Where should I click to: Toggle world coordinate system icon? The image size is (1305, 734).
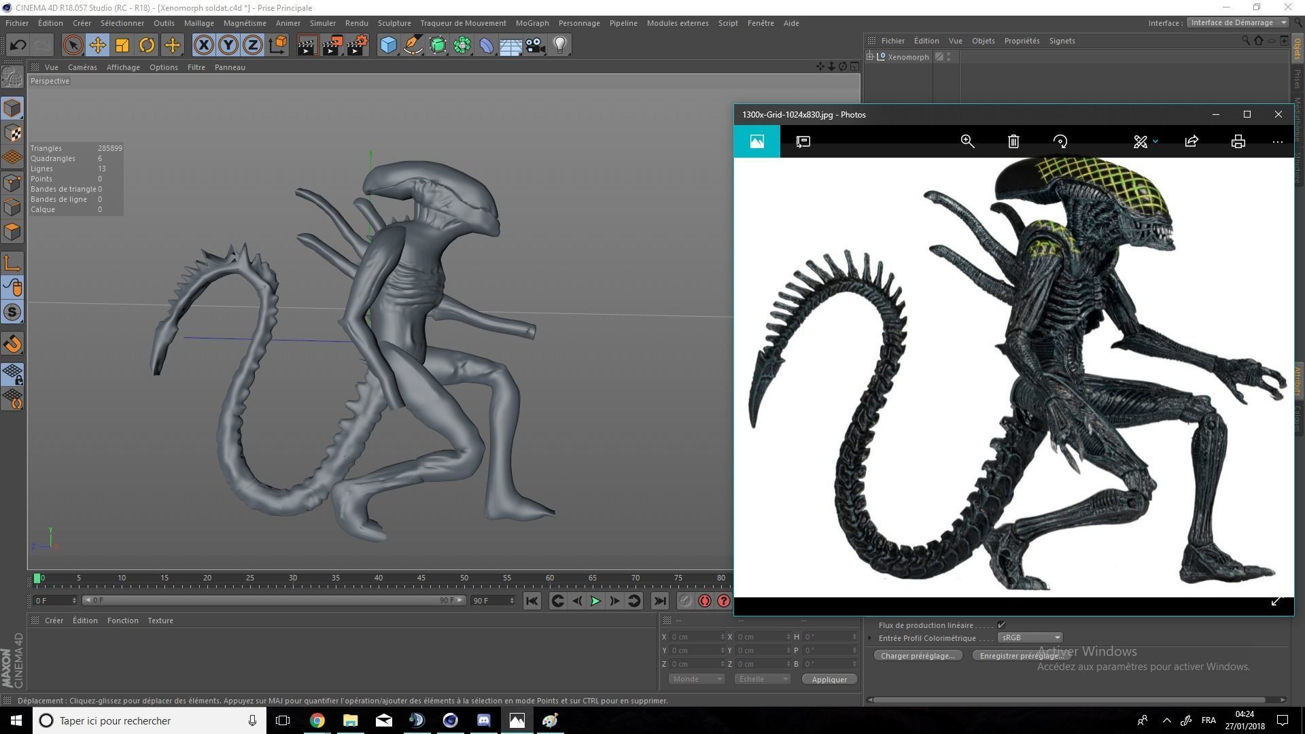coord(277,46)
